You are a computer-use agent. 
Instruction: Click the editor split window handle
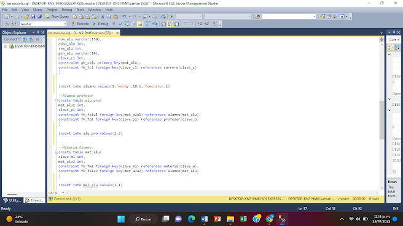coord(381,39)
